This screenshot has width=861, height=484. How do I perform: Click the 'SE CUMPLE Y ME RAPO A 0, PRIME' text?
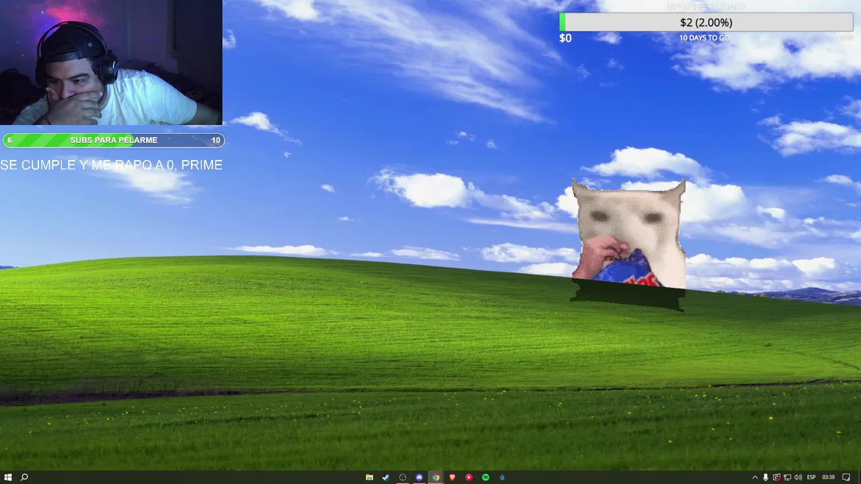pyautogui.click(x=111, y=165)
